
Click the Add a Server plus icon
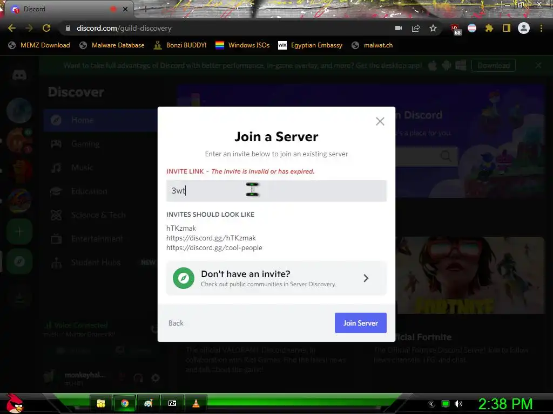point(19,232)
